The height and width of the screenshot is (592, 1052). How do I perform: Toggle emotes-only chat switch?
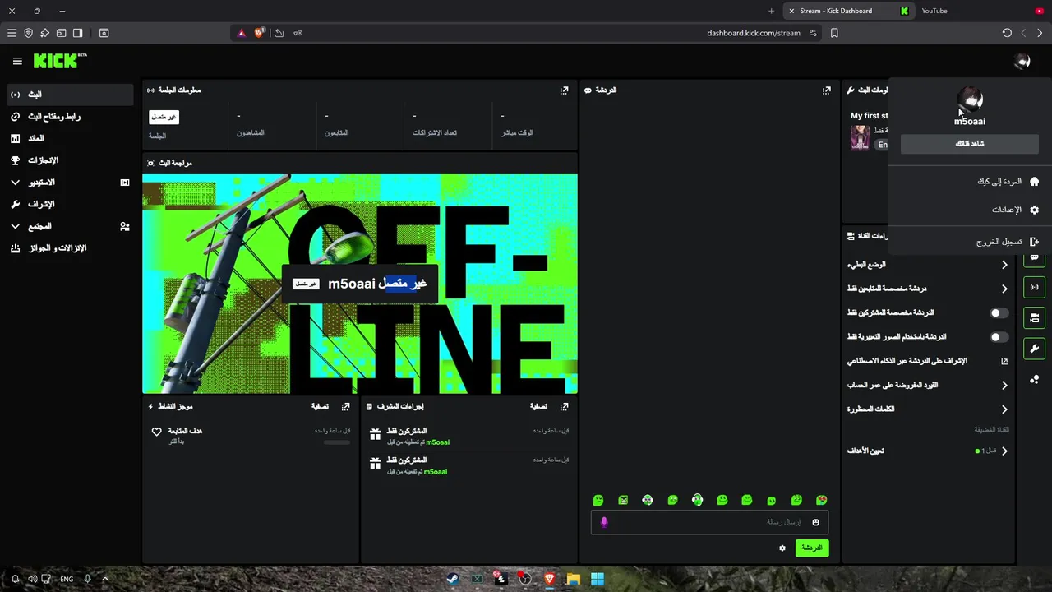pos(999,337)
